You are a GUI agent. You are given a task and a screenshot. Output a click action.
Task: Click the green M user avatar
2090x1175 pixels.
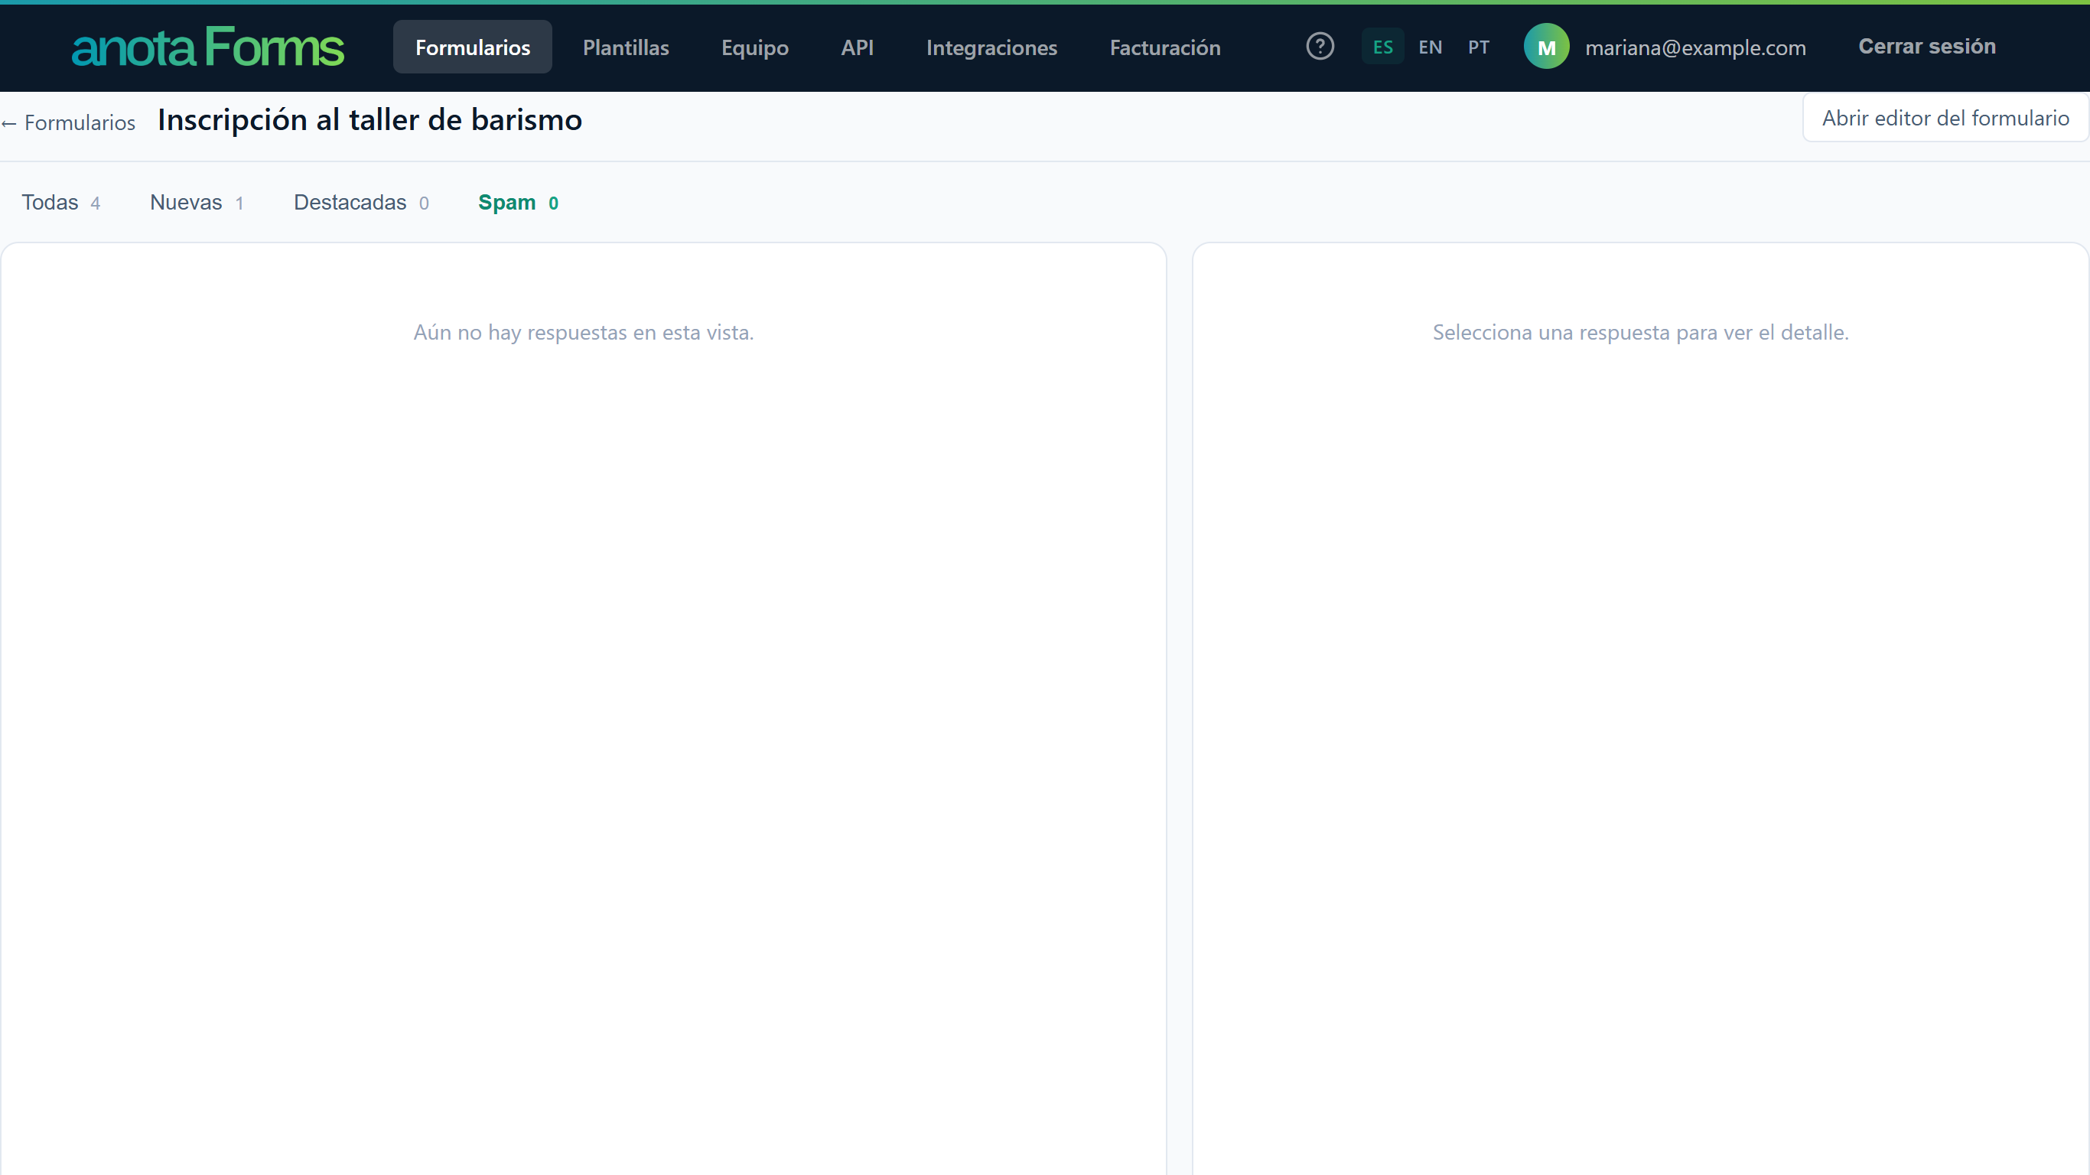coord(1546,46)
